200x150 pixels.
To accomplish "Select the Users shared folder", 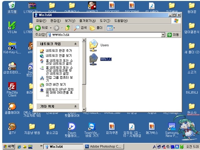I will click(x=94, y=45).
